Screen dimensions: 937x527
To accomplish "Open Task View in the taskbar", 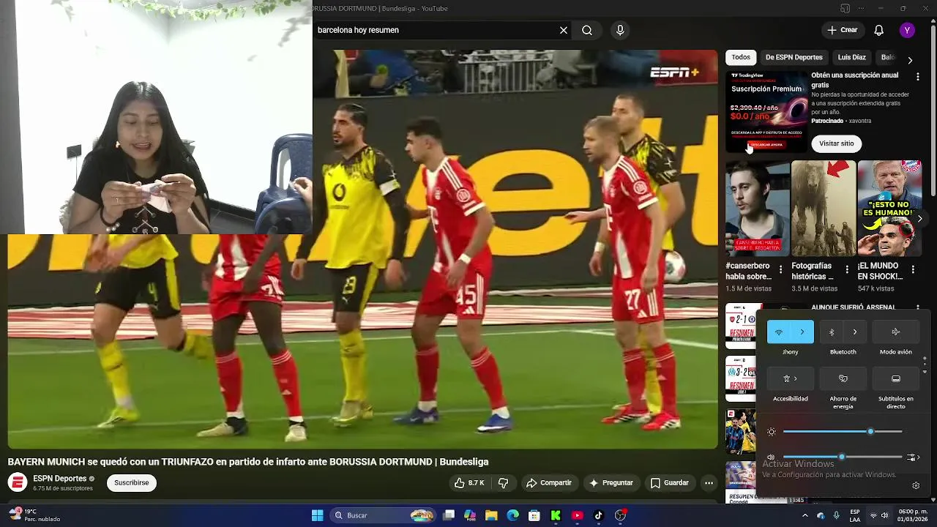I will 449,515.
